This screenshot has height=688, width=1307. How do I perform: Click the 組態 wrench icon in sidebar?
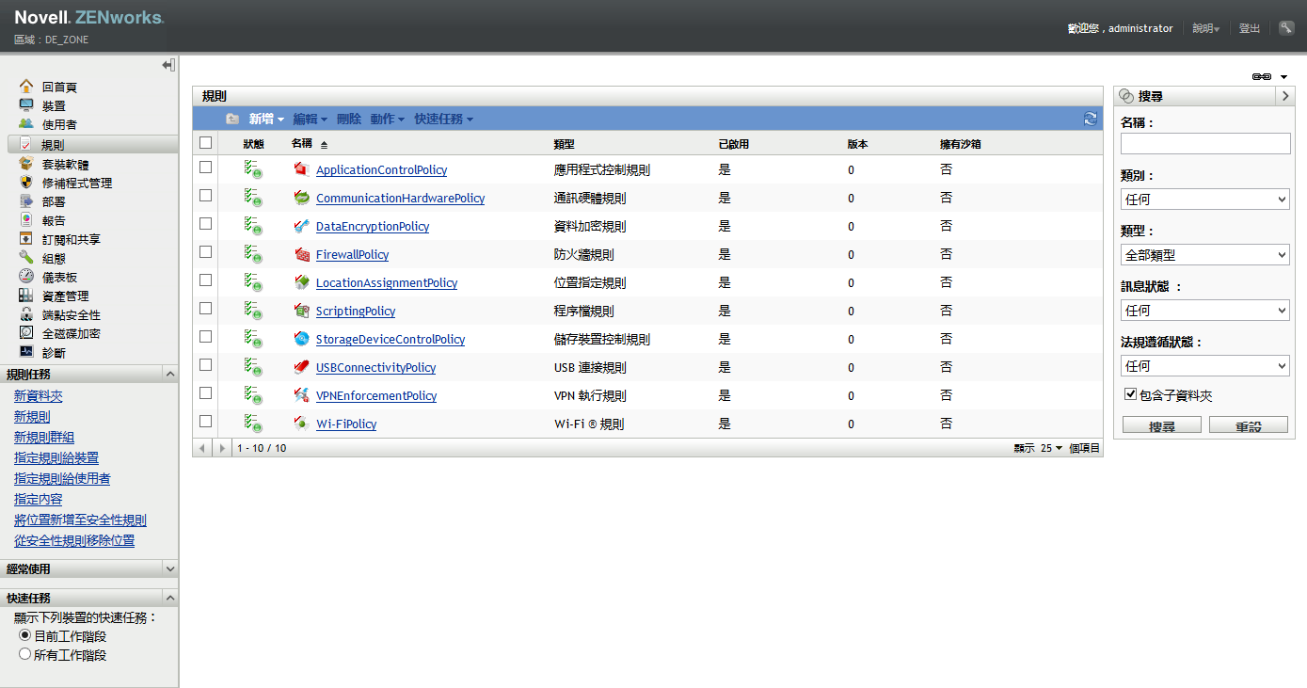[26, 258]
